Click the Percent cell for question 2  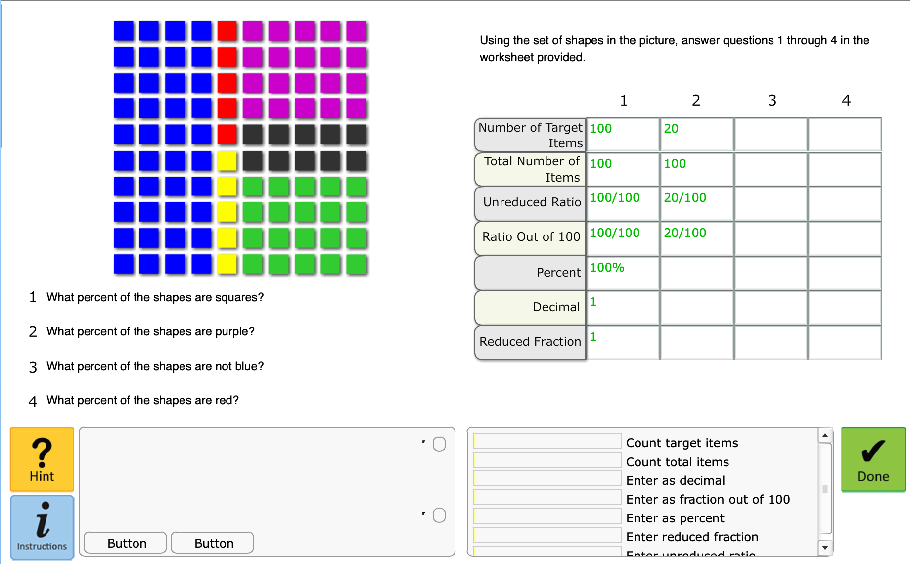(696, 273)
